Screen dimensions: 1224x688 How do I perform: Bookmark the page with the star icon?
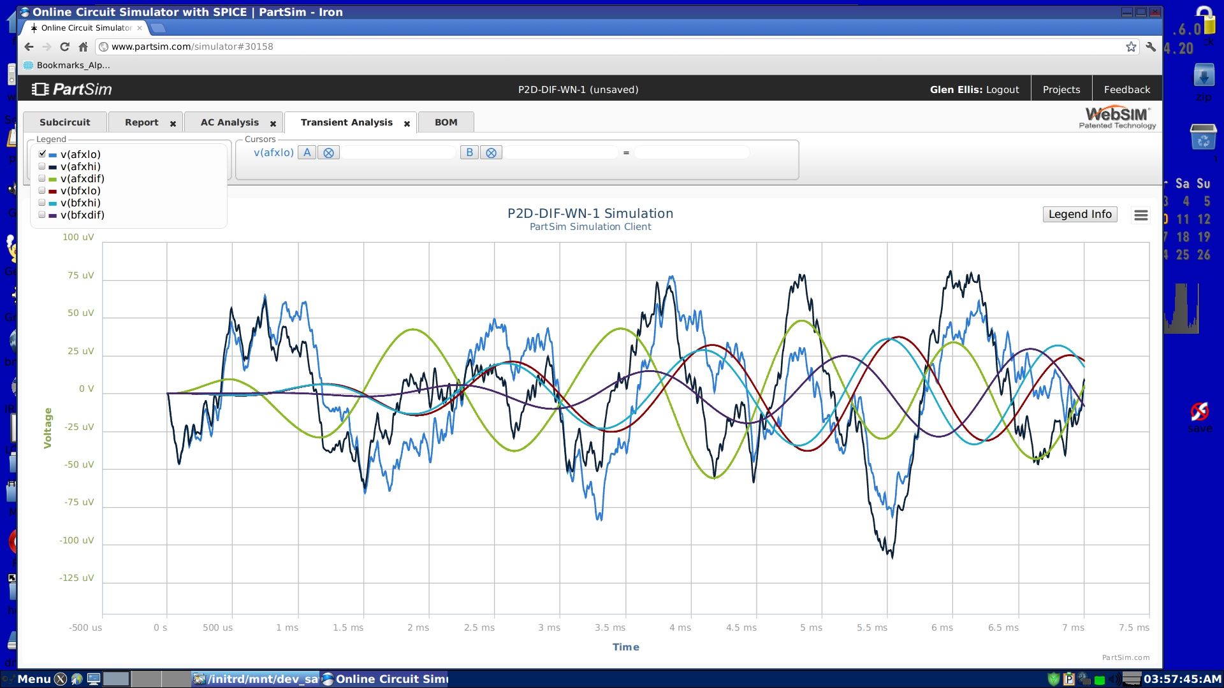coord(1131,47)
